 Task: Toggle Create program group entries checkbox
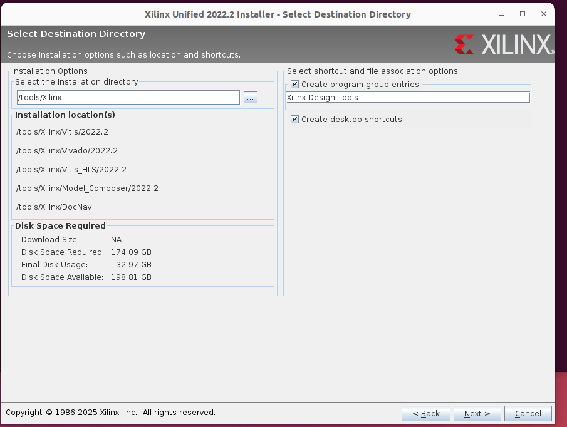(294, 84)
